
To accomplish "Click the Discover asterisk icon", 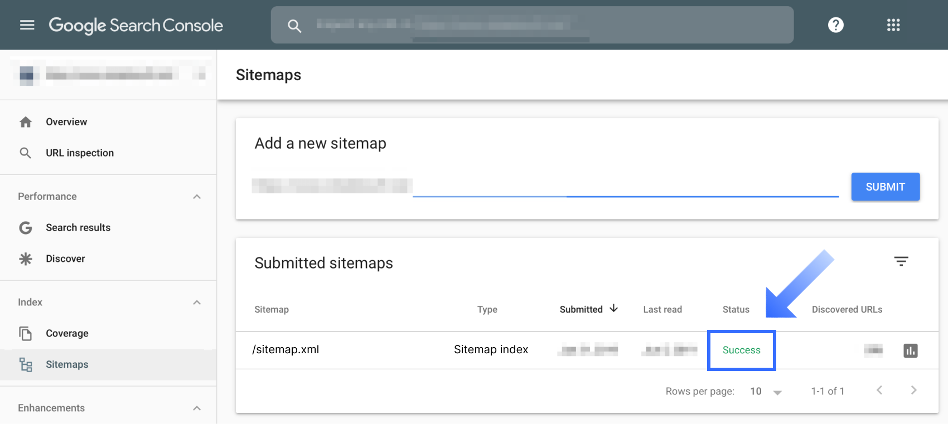I will tap(26, 259).
